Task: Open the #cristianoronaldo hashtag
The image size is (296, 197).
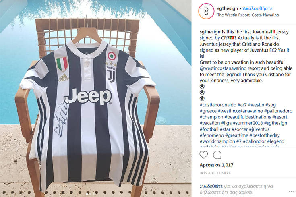Action: [x=218, y=105]
